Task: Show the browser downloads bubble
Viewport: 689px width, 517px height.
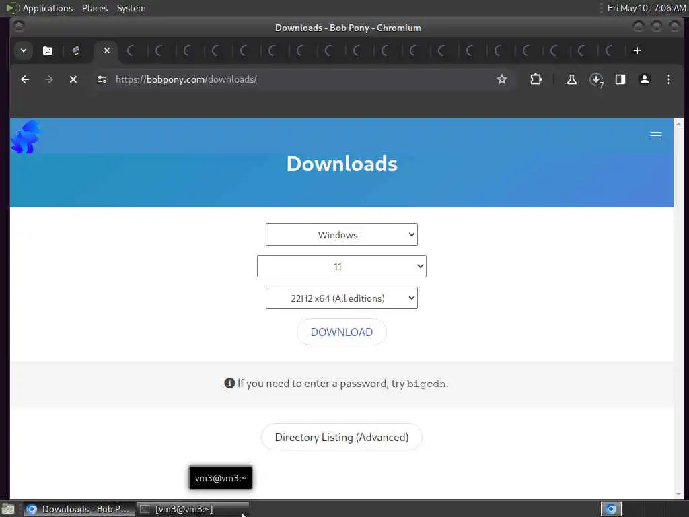Action: (x=596, y=79)
